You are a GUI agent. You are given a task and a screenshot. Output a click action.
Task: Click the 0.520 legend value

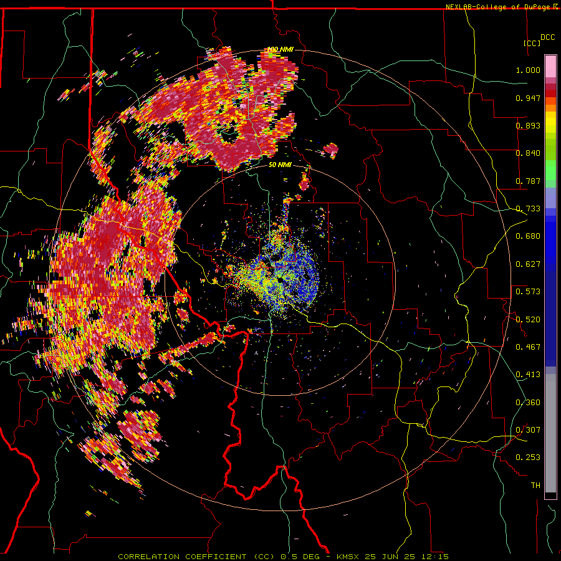(528, 320)
